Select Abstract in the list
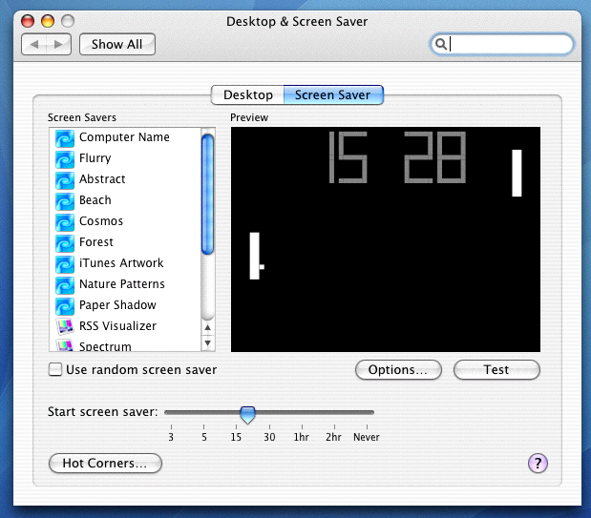Viewport: 591px width, 518px height. tap(125, 179)
